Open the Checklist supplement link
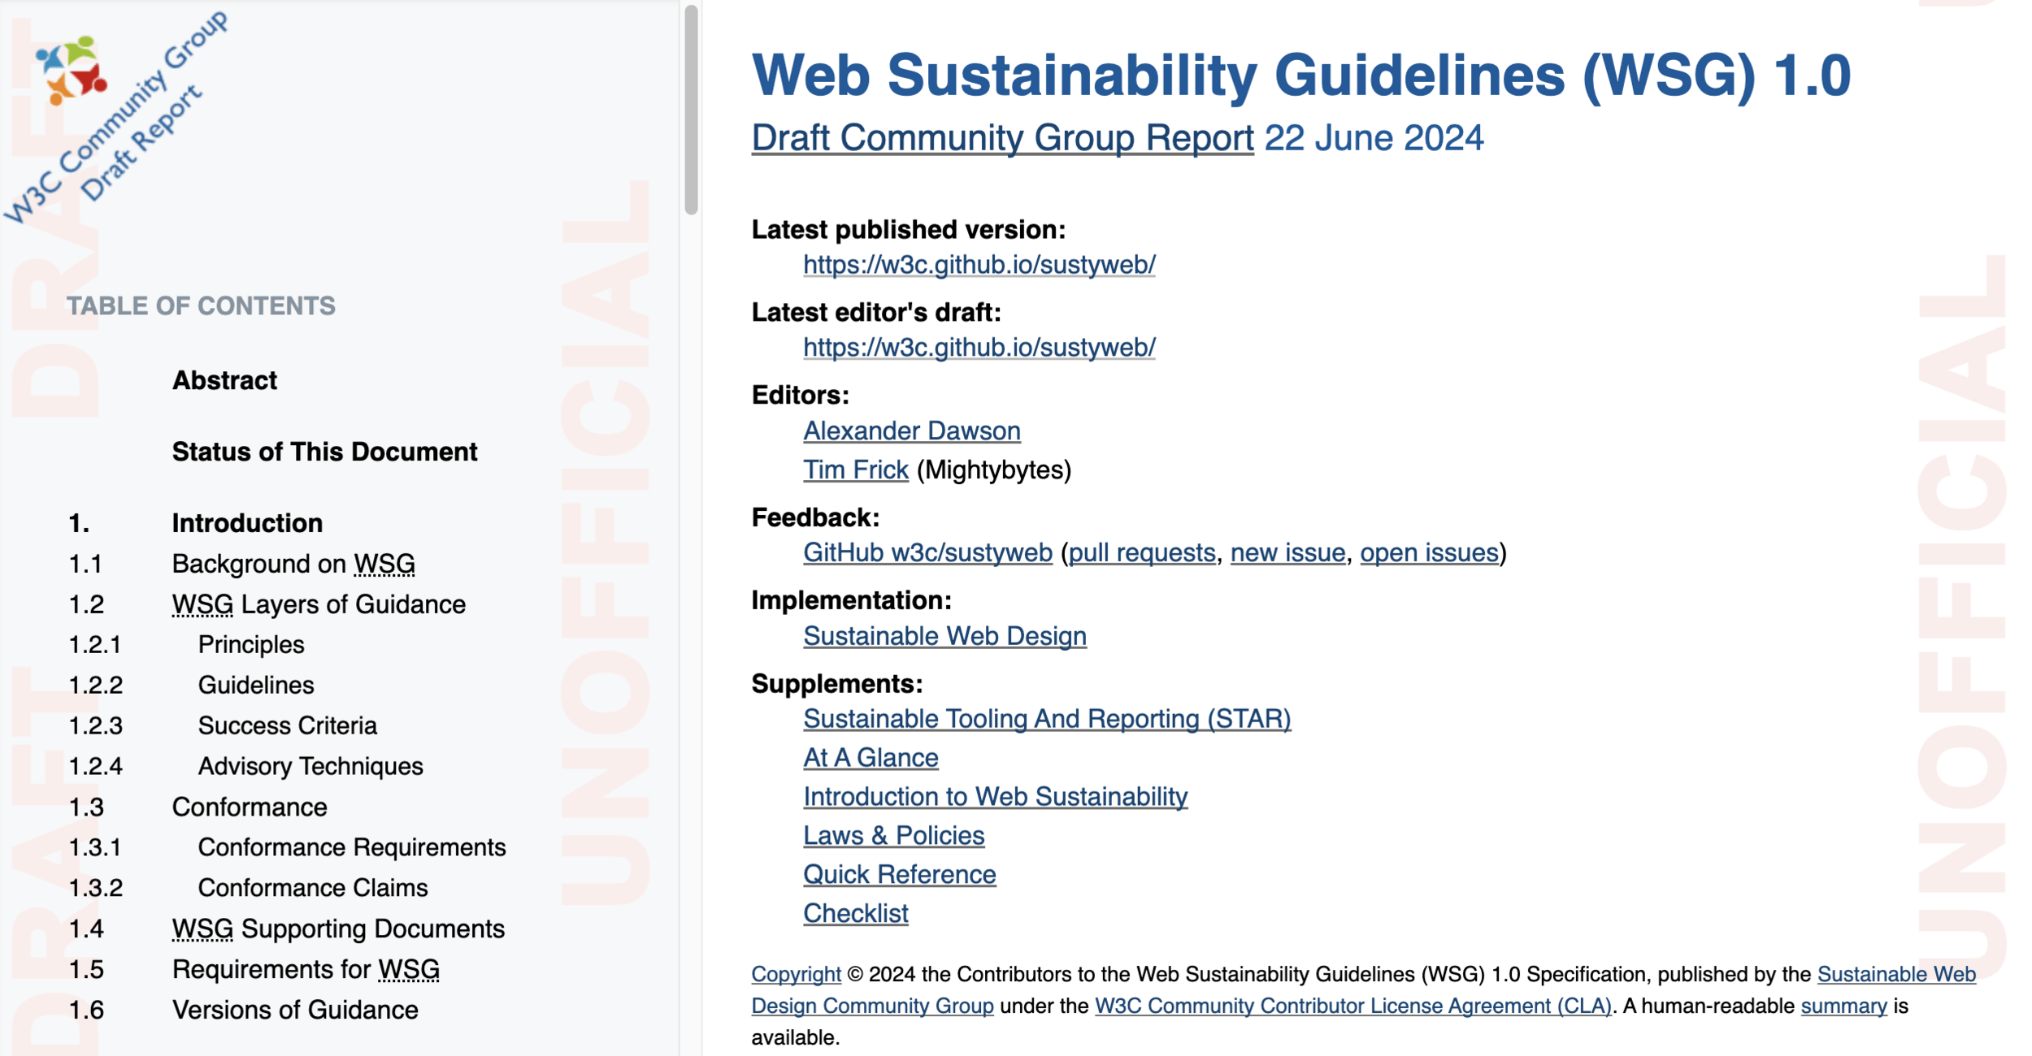 [855, 914]
